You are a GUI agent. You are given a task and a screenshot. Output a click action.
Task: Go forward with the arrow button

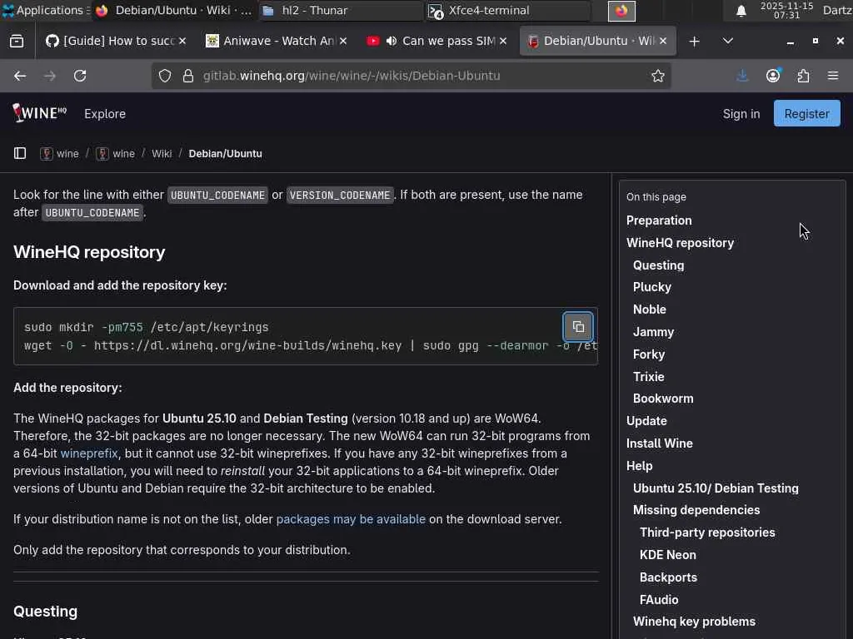click(x=50, y=76)
